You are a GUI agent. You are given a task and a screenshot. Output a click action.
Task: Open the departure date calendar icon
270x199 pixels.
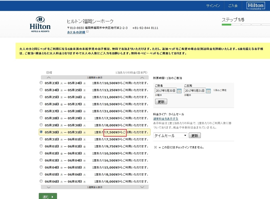(x=208, y=91)
